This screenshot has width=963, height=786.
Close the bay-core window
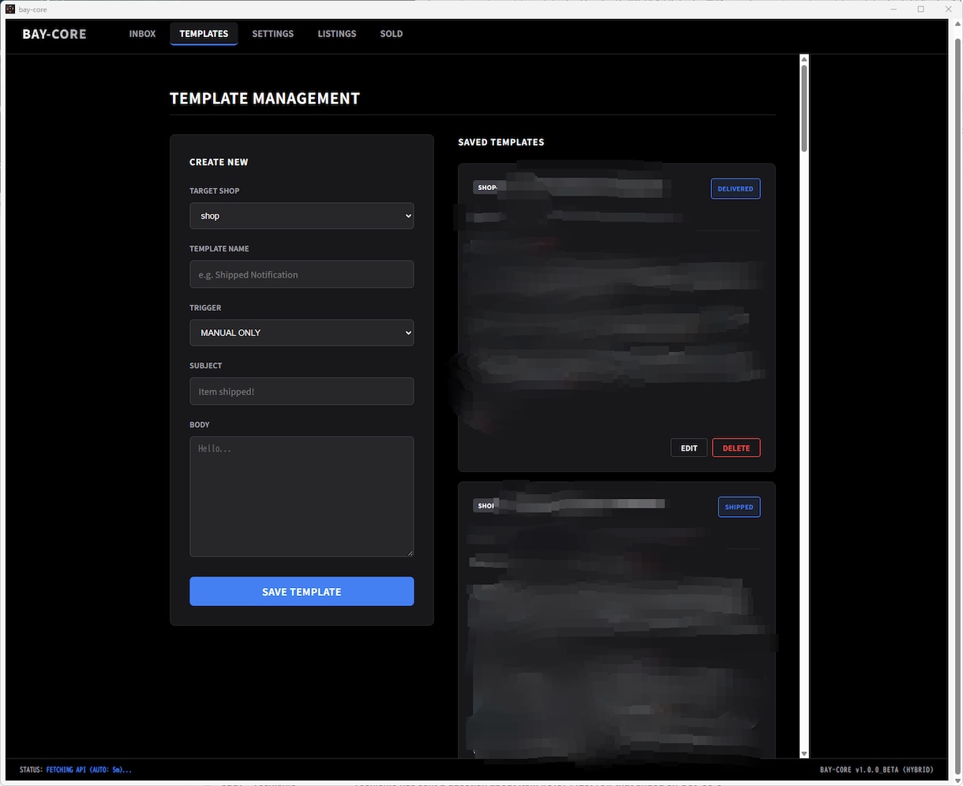coord(947,9)
